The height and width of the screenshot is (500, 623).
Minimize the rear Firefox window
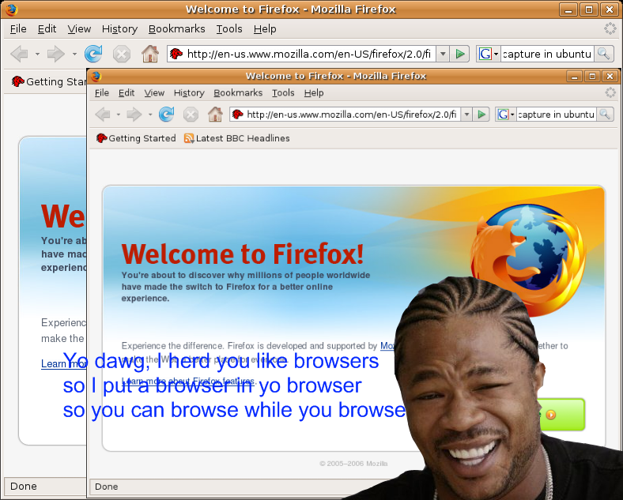568,9
